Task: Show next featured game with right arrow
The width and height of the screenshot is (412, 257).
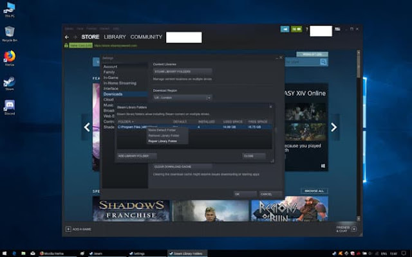Action: click(334, 127)
